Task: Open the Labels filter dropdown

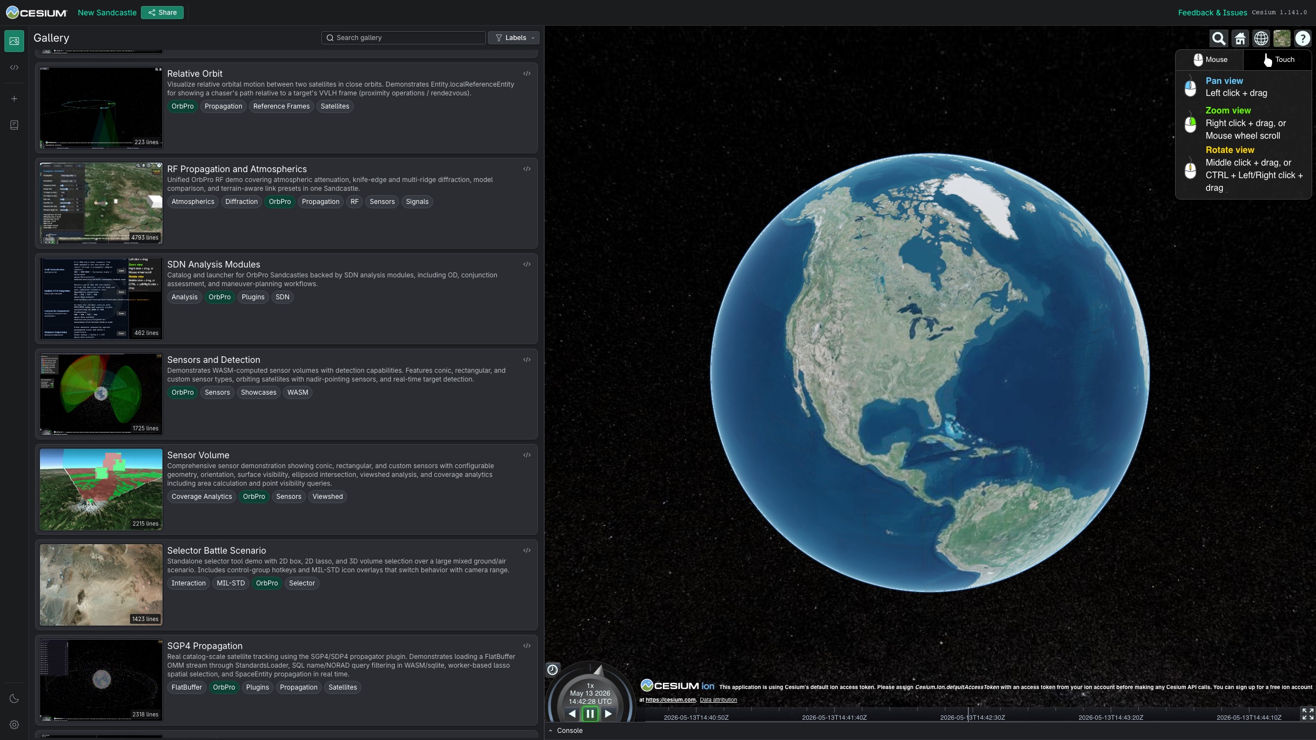Action: (514, 38)
